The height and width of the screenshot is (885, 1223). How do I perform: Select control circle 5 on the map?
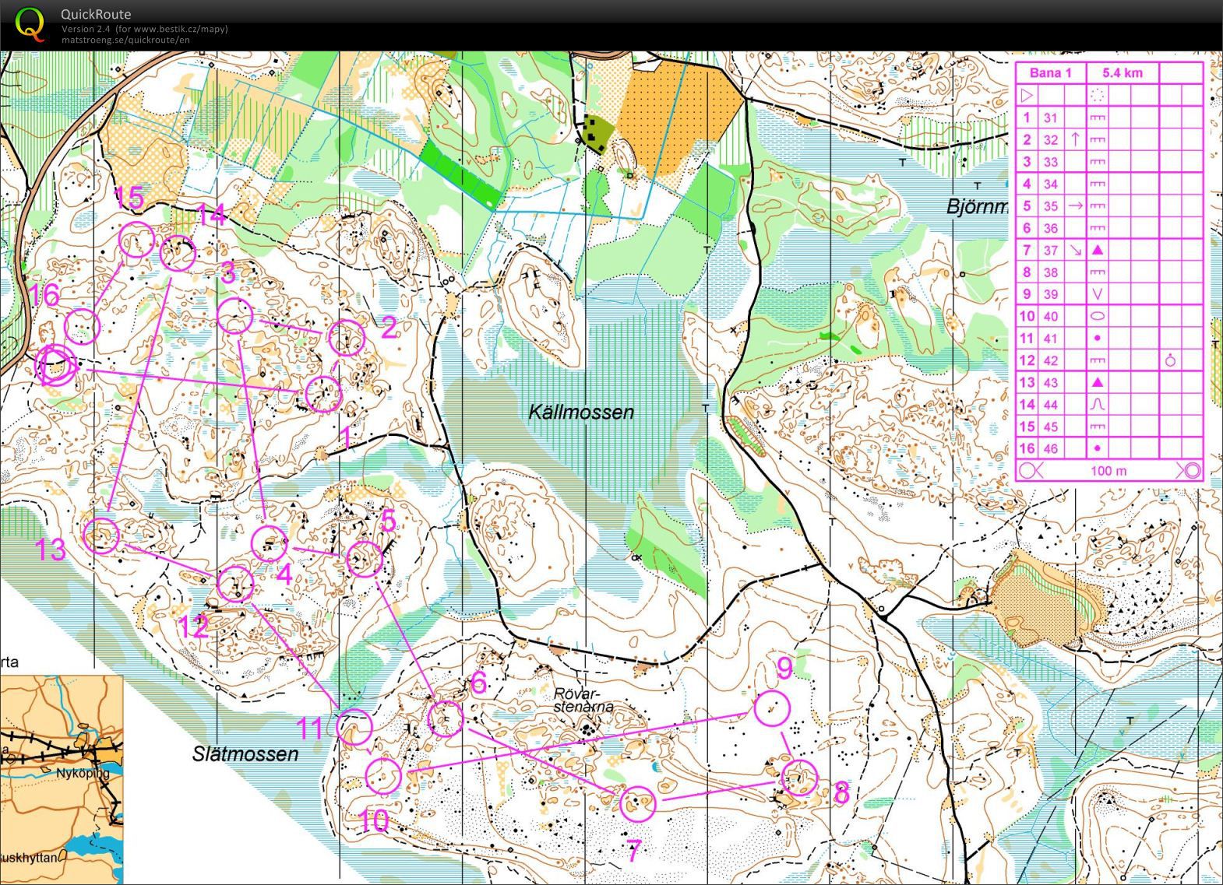(364, 559)
